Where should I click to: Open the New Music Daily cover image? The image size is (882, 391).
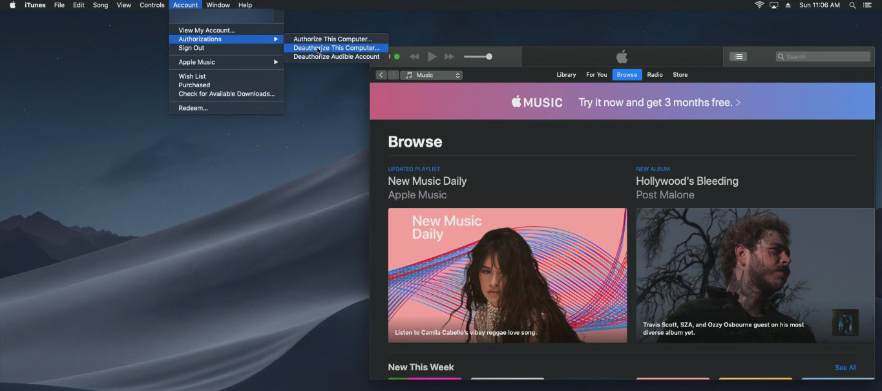pos(507,275)
